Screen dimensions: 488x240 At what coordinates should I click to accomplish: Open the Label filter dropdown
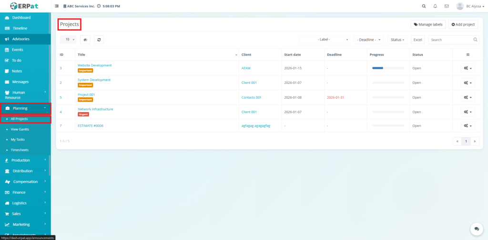[x=326, y=40]
